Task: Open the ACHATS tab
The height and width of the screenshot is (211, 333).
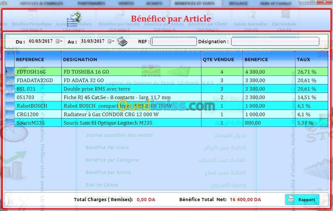Action: point(154,3)
